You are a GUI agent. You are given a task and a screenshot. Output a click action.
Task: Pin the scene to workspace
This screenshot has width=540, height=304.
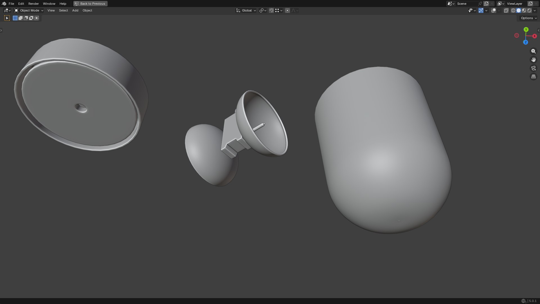[x=480, y=4]
